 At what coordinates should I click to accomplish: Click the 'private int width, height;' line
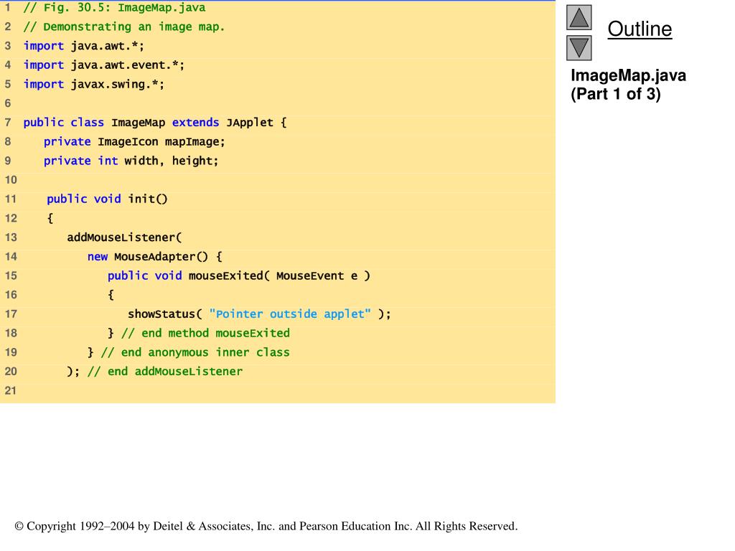click(131, 161)
